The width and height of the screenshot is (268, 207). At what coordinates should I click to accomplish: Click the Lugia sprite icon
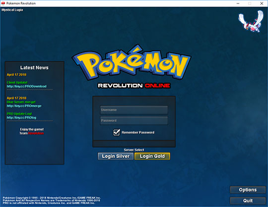tap(251, 21)
